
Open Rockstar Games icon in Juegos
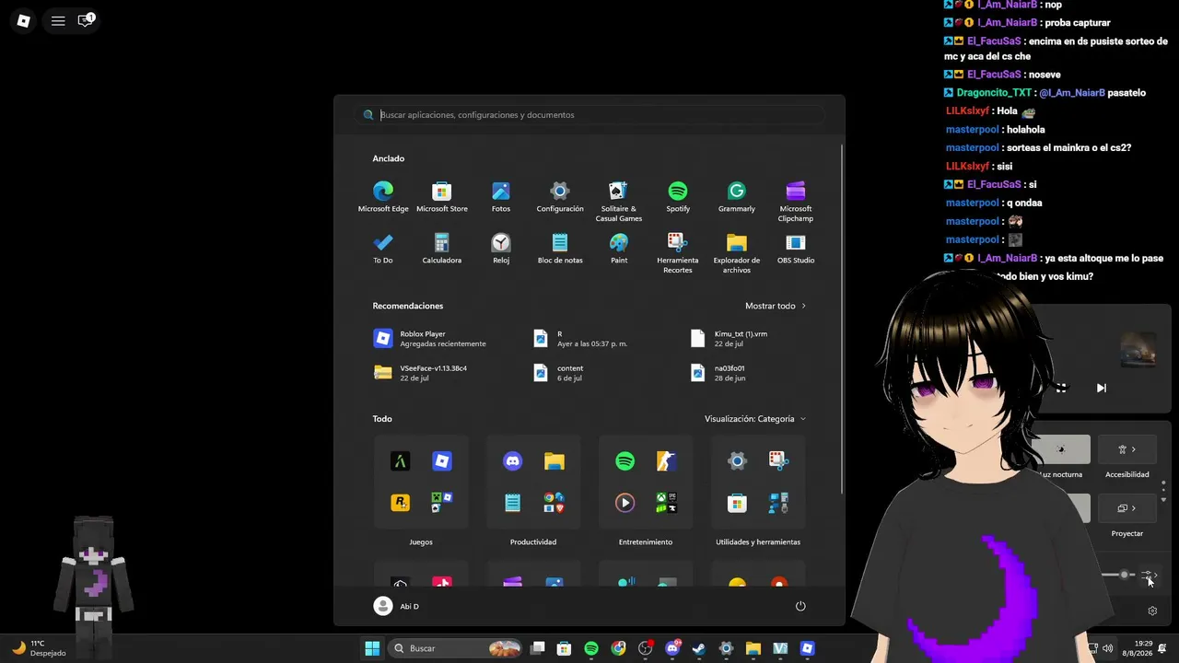[400, 503]
